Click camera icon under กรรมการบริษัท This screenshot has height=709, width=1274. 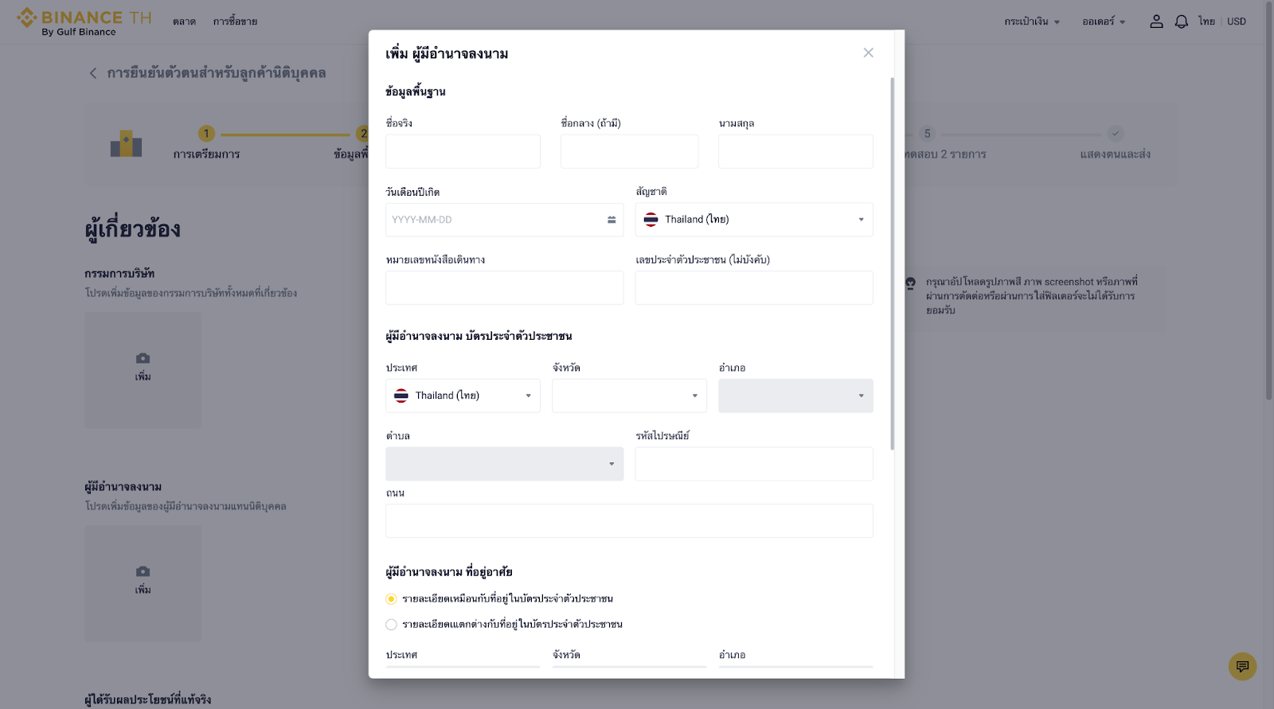(x=143, y=359)
